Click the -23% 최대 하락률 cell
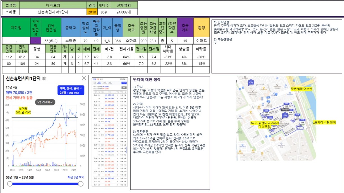The image size is (344, 193). coord(168,57)
